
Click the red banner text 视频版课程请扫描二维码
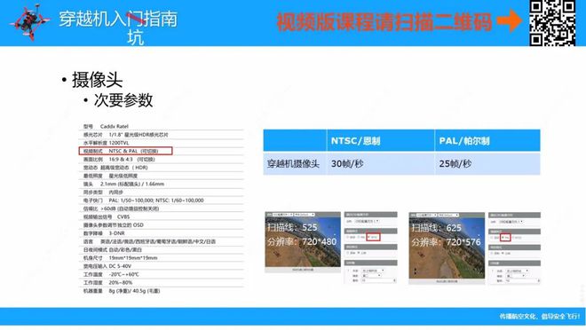pos(384,21)
